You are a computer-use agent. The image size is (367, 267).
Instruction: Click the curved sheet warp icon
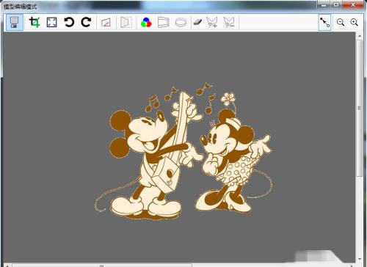coord(163,22)
